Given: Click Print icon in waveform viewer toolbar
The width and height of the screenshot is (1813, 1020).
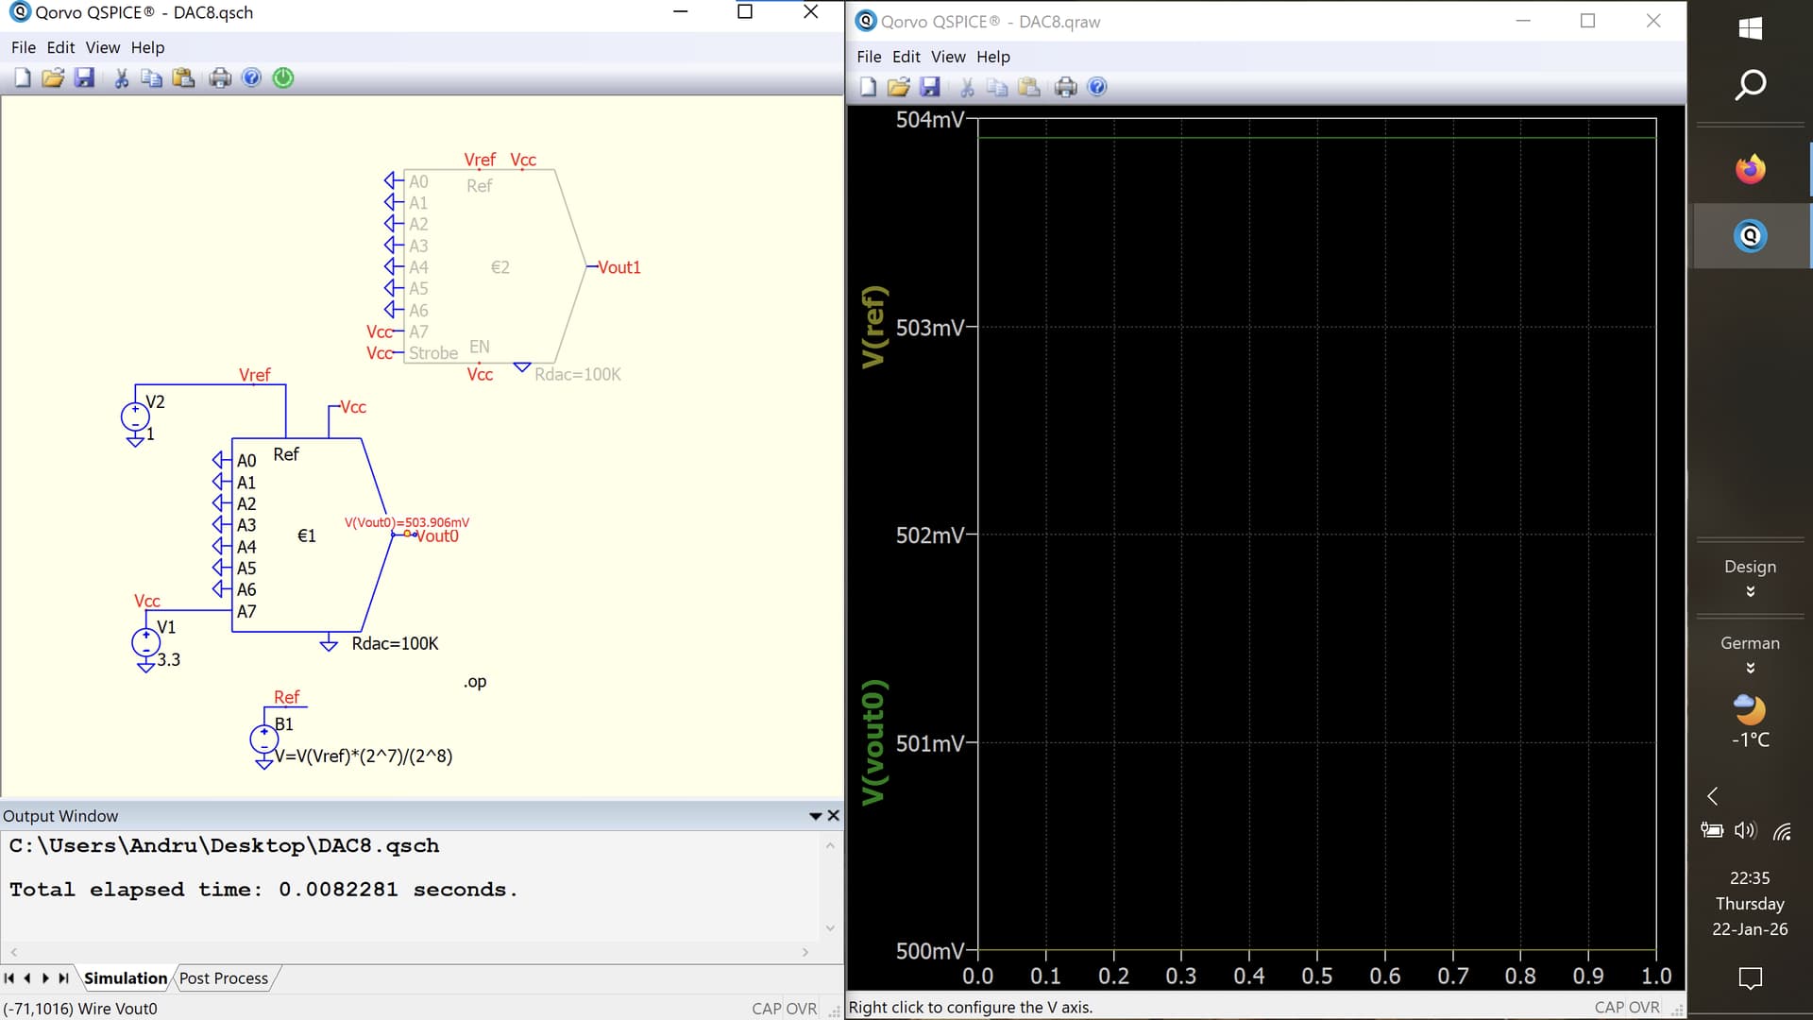Looking at the screenshot, I should coord(1065,88).
